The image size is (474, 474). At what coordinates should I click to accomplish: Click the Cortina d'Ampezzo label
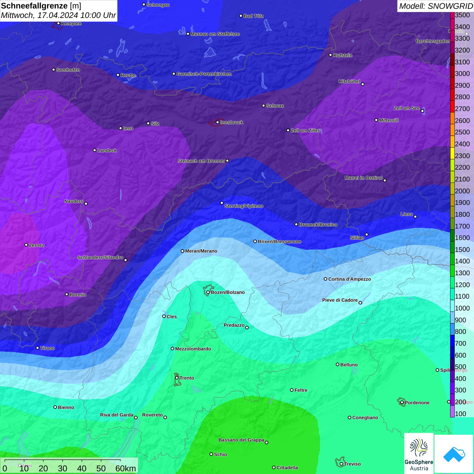[x=350, y=279]
